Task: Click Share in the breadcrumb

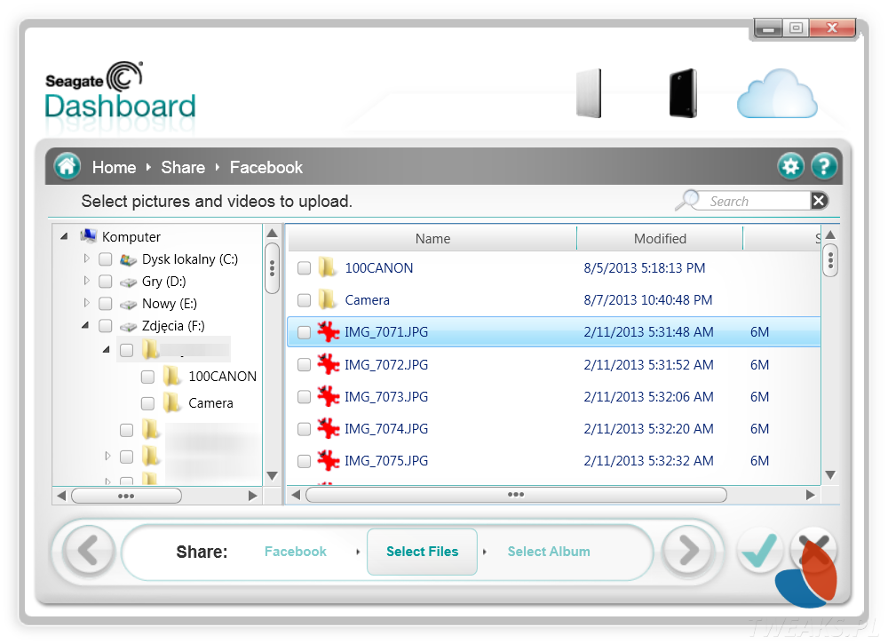Action: pos(183,167)
